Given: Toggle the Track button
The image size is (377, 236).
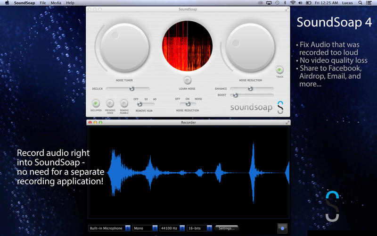Looking at the screenshot, I should [279, 70].
